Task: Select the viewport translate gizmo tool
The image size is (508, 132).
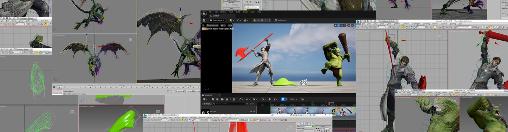Action: 339,25
